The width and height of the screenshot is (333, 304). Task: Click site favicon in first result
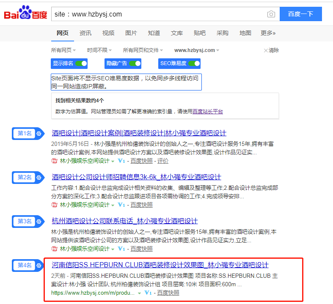pyautogui.click(x=54, y=161)
